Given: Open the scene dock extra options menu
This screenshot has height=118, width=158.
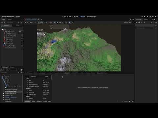Looking at the screenshot, I should [22, 23].
